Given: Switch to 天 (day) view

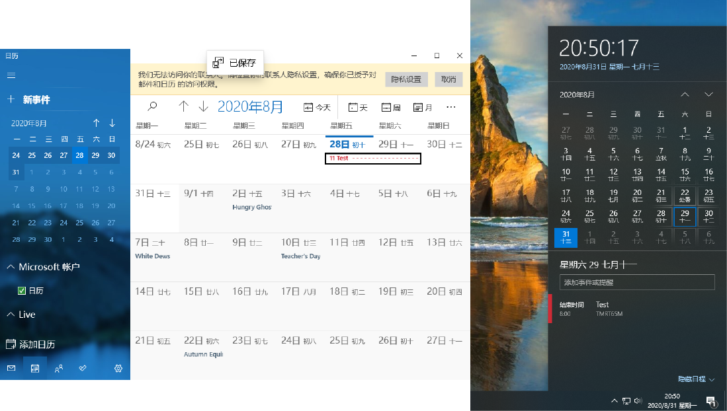Looking at the screenshot, I should point(358,107).
